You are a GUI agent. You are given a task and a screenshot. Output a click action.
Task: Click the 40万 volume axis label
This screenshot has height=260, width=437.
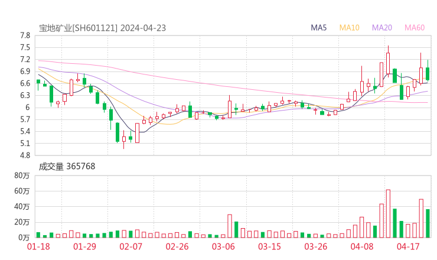[22, 207]
